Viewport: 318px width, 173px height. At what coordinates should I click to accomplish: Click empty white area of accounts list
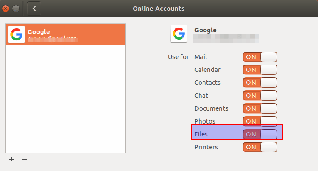tap(65, 99)
